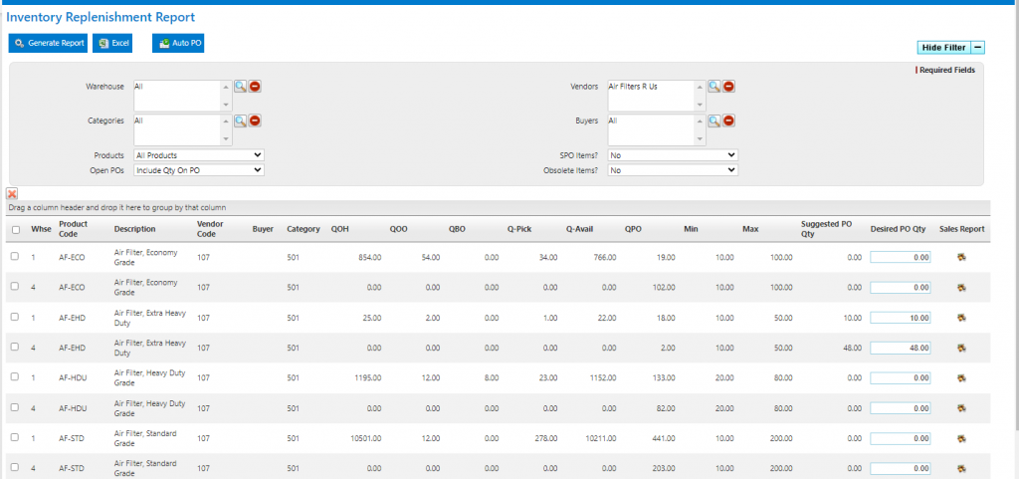Screen dimensions: 1019x479
Task: Check the AF-EHD warehouse 1 row
Action: pos(15,317)
